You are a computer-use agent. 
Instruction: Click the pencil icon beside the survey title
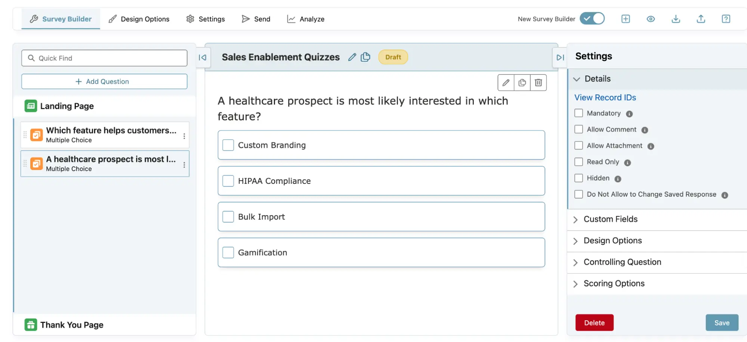tap(352, 57)
